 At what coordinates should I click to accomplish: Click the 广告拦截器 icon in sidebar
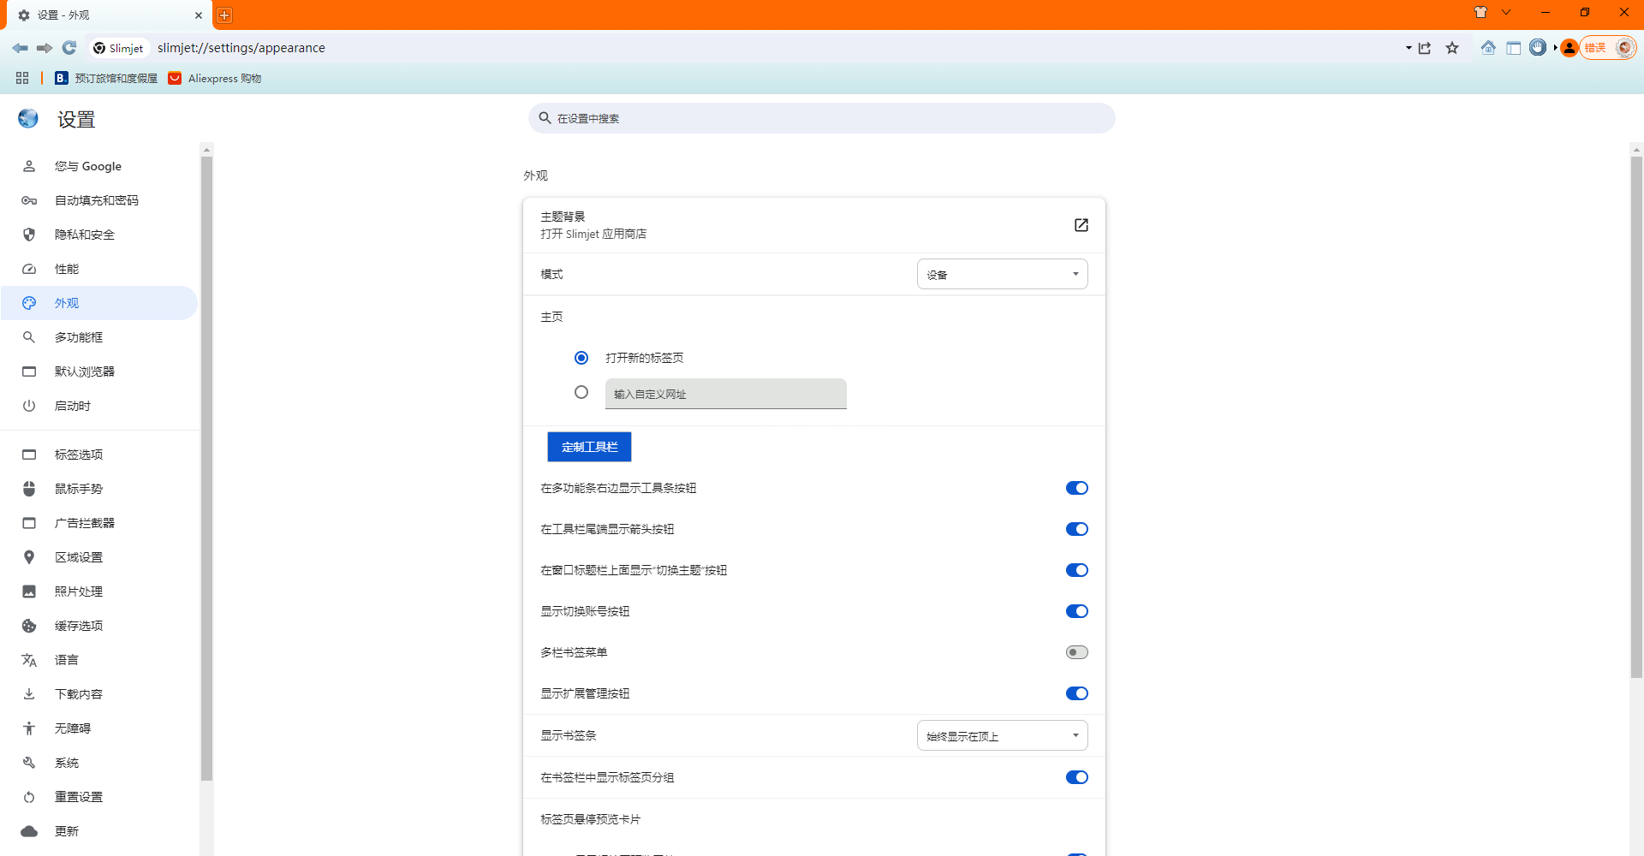[x=29, y=523]
